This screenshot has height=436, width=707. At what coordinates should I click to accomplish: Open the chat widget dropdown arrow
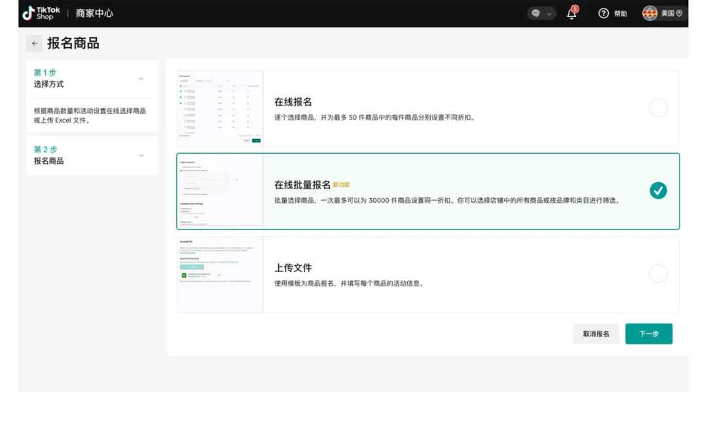pyautogui.click(x=550, y=13)
